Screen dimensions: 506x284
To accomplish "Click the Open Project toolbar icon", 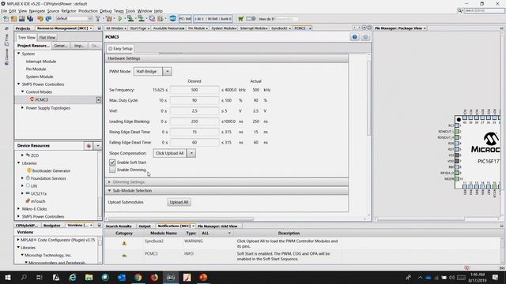I will (x=22, y=19).
